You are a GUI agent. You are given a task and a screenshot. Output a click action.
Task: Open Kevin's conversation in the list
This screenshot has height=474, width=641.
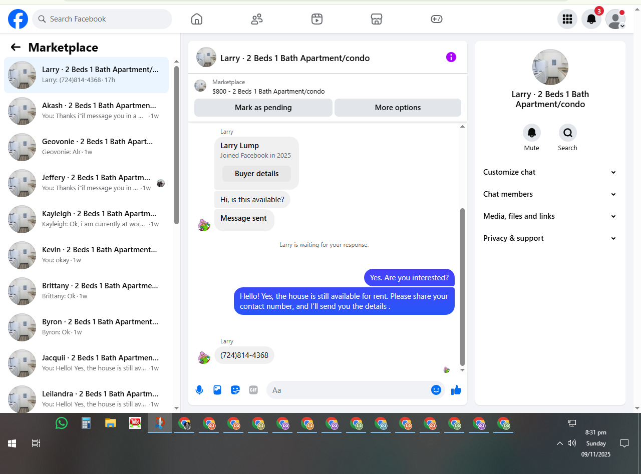(x=86, y=255)
